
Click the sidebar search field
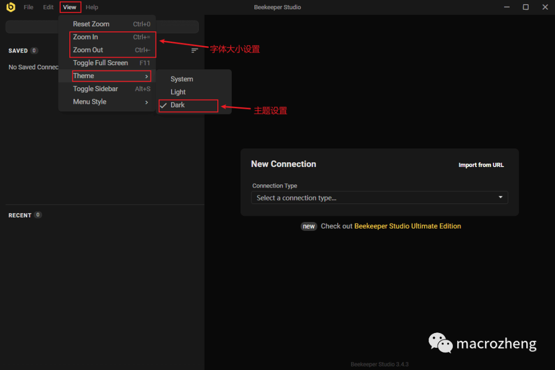[102, 27]
